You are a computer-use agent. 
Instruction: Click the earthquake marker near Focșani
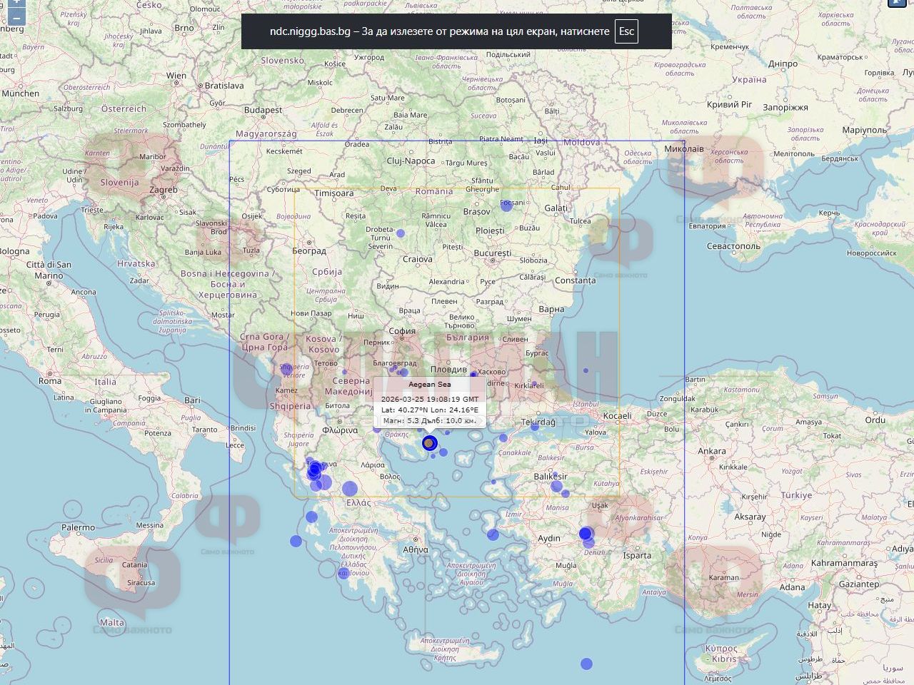507,205
